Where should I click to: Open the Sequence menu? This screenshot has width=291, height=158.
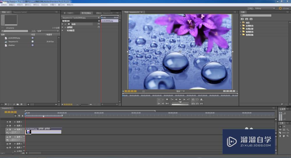tap(36, 5)
